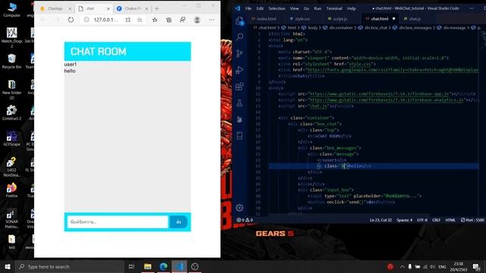Switch to Visual Studio Code on taskbar
Image resolution: width=486 pixels, height=273 pixels.
click(x=179, y=266)
